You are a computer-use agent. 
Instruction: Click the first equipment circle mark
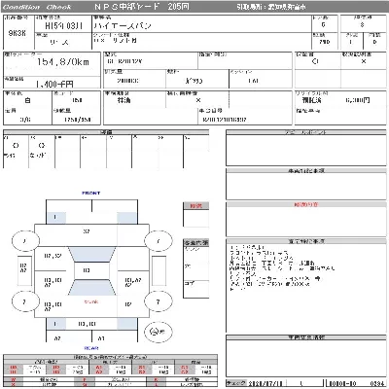point(16,145)
